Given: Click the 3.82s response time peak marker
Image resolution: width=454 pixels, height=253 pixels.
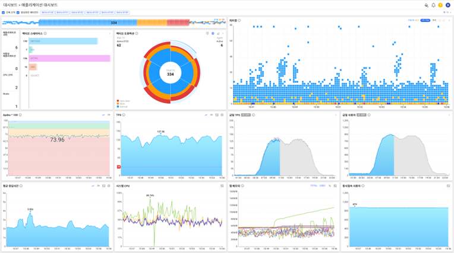Looking at the screenshot, I should coord(30,212).
